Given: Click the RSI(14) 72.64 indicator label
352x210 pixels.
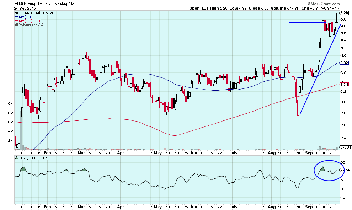Looking at the screenshot, I should (33, 158).
